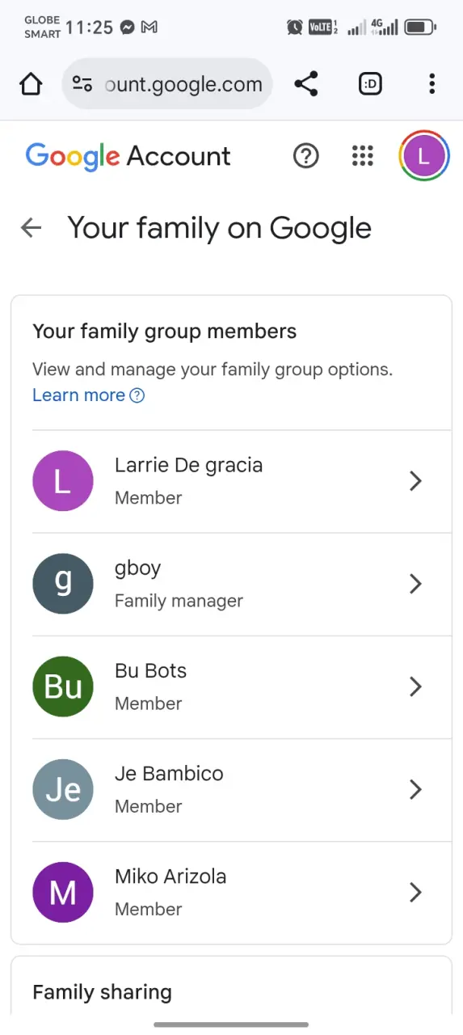Viewport: 463px width, 1035px height.
Task: Open the Google apps grid
Action: 363,156
